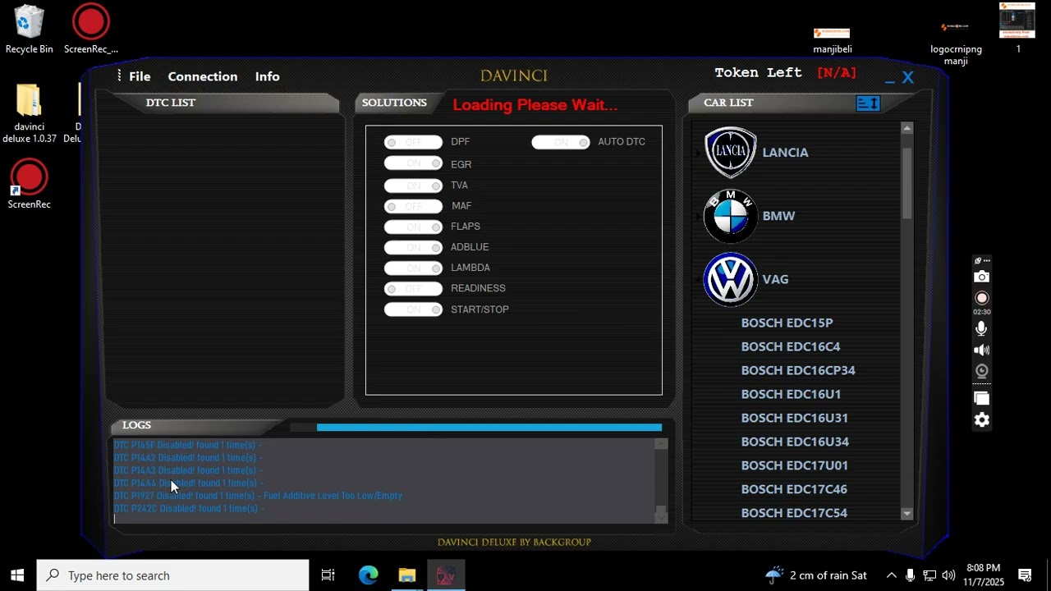Click car list scroll down arrow

click(906, 514)
